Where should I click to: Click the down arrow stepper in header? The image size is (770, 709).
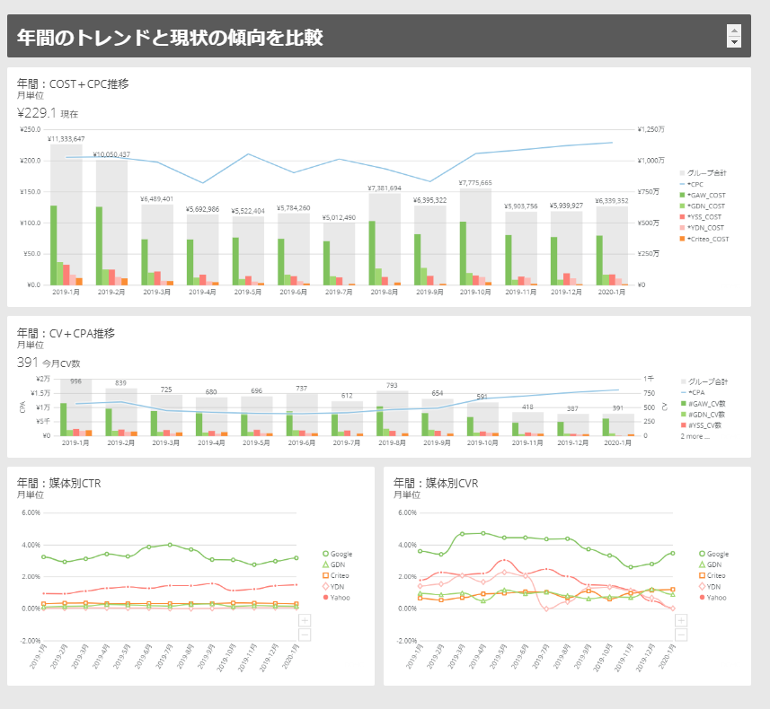tap(734, 41)
